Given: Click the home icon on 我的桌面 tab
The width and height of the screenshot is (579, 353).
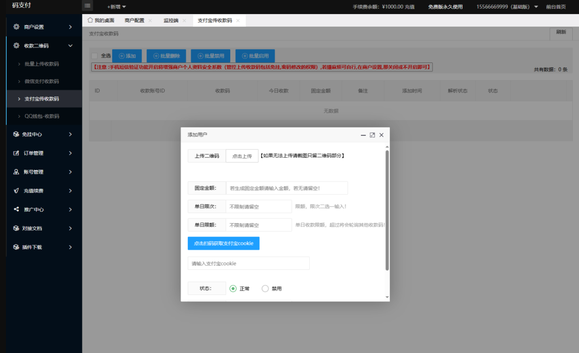Looking at the screenshot, I should coord(90,20).
